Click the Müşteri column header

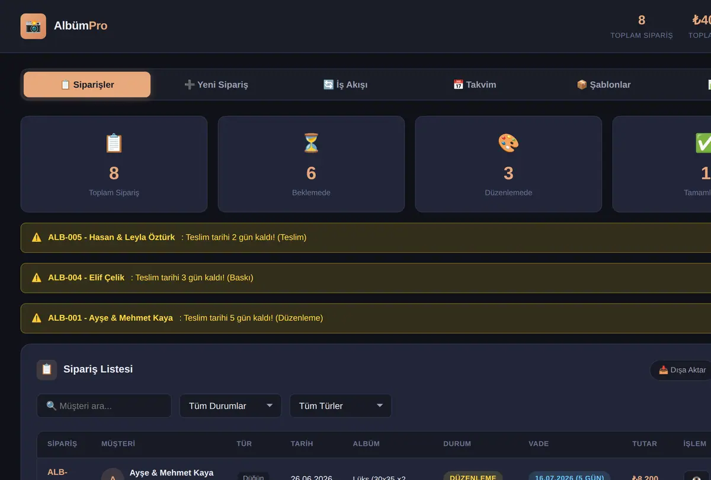pos(118,443)
